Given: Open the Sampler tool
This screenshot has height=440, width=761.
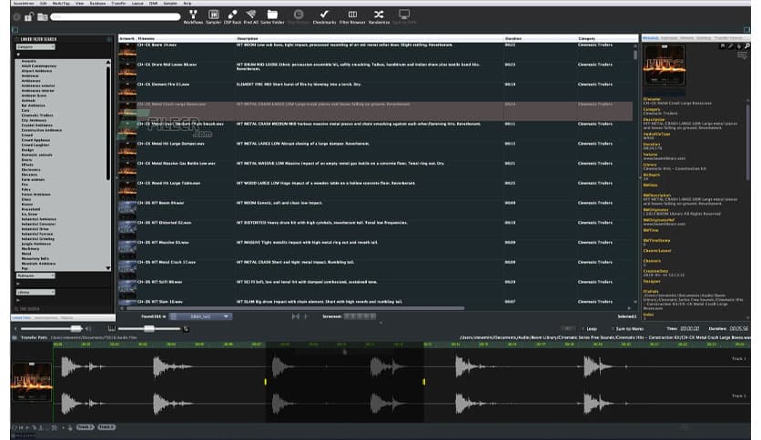Looking at the screenshot, I should click(x=213, y=16).
